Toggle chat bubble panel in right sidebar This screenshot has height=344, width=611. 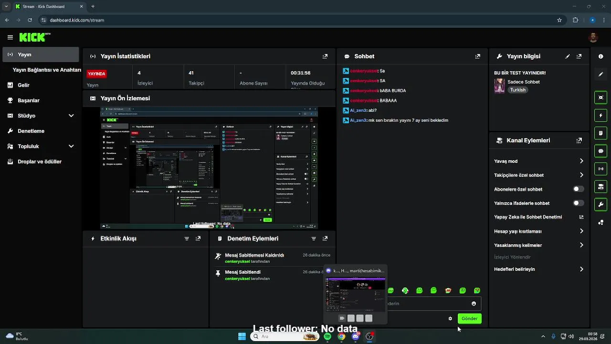click(x=600, y=151)
